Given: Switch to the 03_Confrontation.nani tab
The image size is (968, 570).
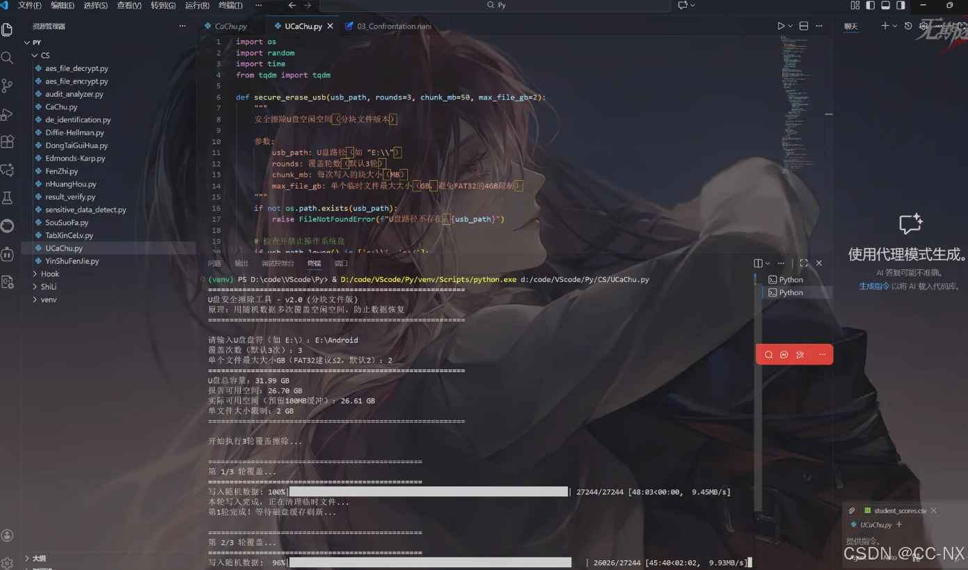Looking at the screenshot, I should 394,26.
